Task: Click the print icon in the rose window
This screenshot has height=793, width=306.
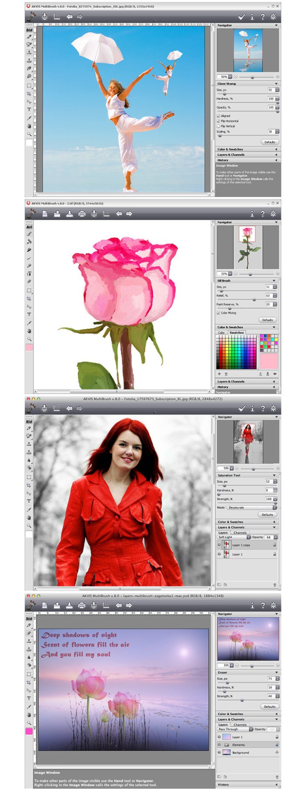Action: pos(81,214)
